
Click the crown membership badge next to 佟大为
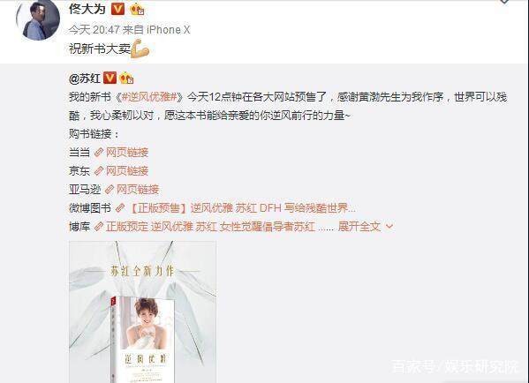click(137, 9)
